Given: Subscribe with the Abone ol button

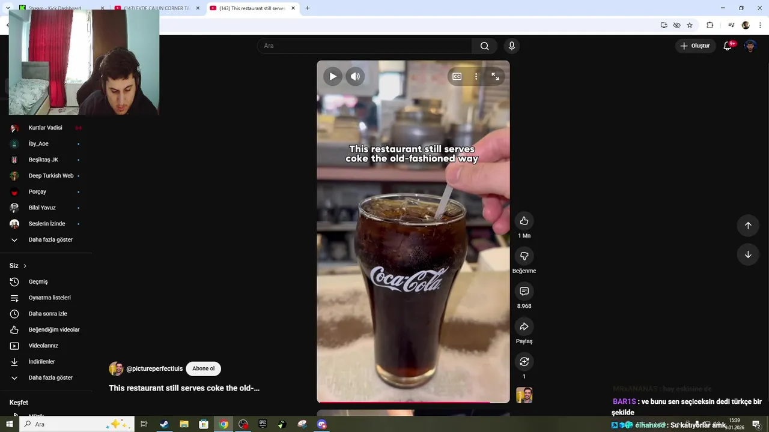Looking at the screenshot, I should pos(203,368).
